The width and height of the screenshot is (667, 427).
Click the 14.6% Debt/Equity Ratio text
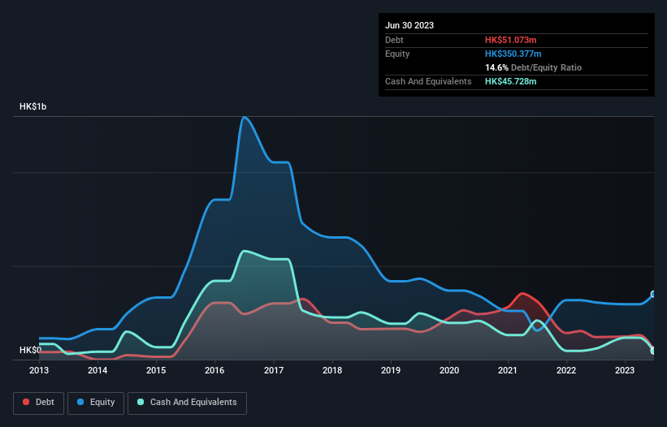click(x=533, y=67)
